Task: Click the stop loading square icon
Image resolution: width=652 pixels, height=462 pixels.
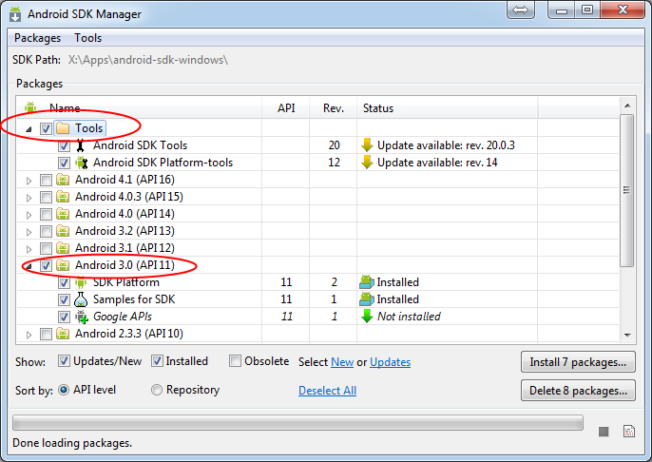Action: click(604, 433)
